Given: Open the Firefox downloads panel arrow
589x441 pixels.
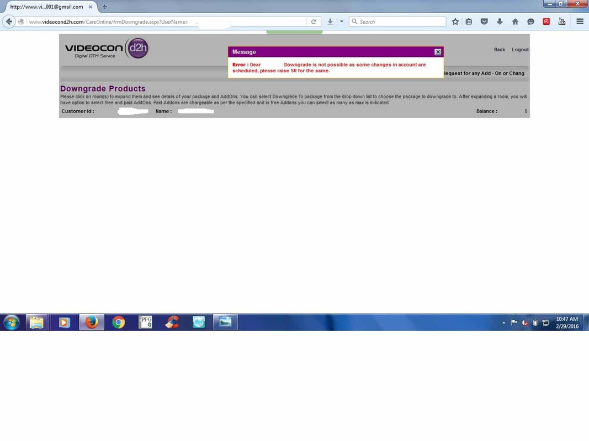Looking at the screenshot, I should pos(500,21).
